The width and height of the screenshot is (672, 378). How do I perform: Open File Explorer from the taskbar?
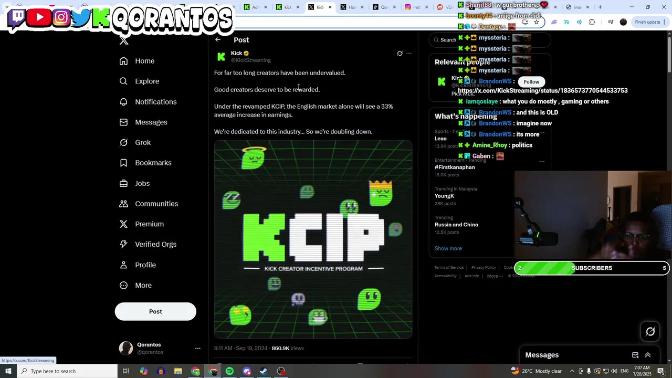click(178, 371)
